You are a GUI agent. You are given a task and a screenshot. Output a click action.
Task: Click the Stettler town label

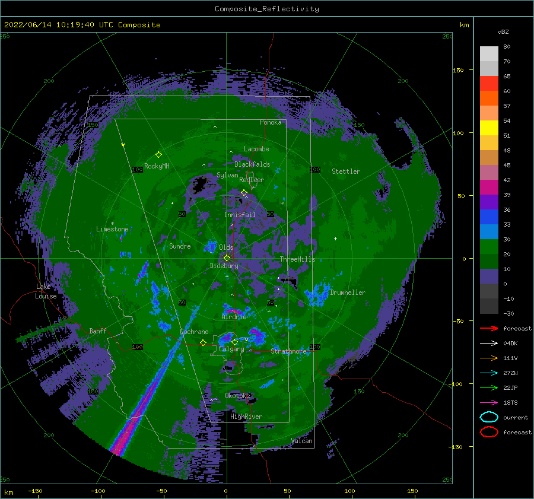tap(346, 171)
